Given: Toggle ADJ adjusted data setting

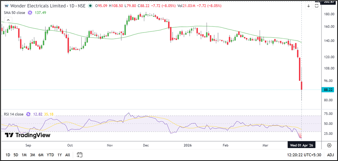Looking at the screenshot, I should [330, 155].
